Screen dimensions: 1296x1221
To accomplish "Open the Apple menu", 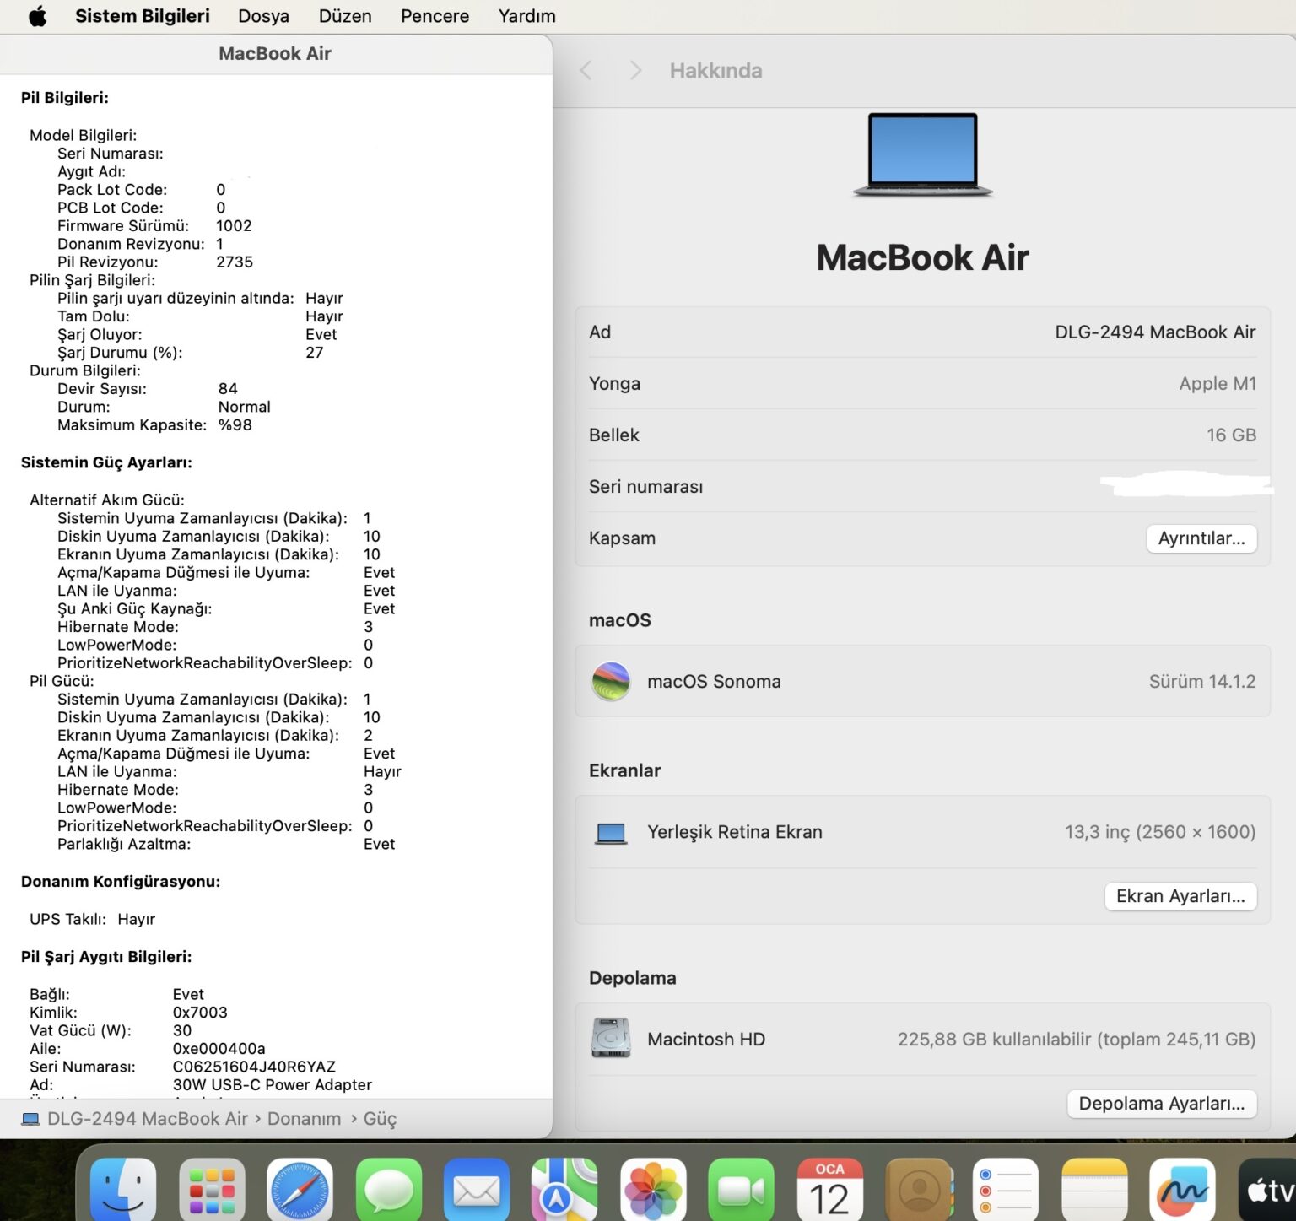I will [x=37, y=16].
